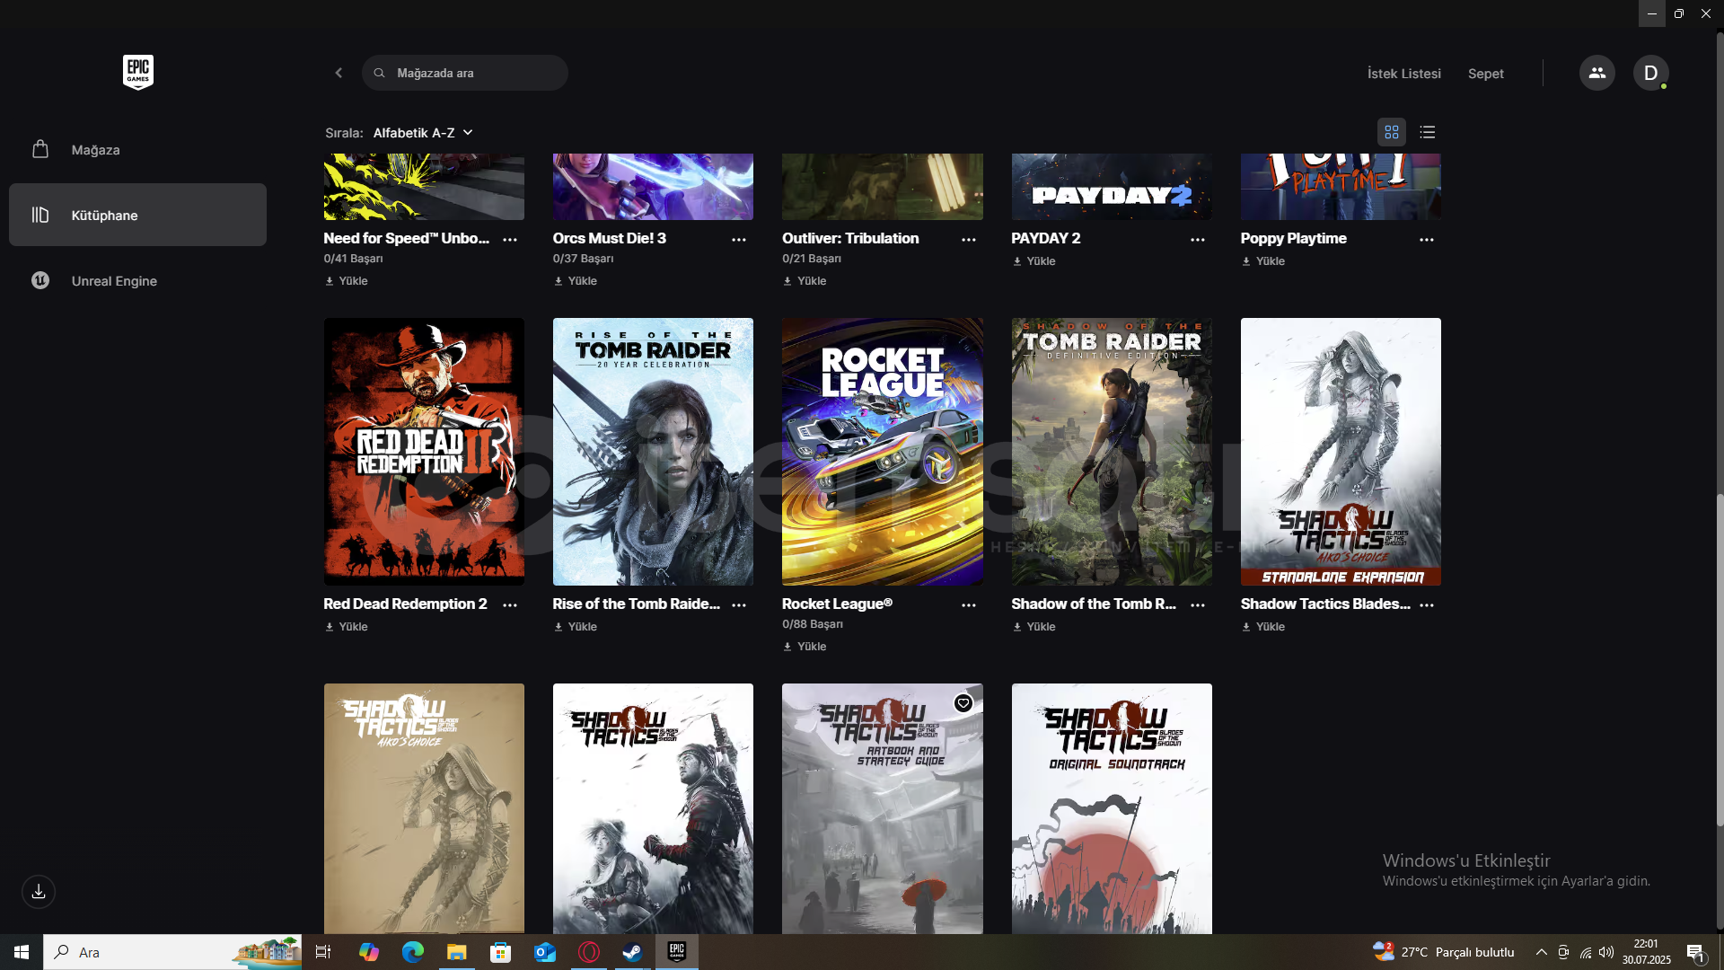The height and width of the screenshot is (970, 1724).
Task: Open options menu for Rocket League
Action: (x=969, y=605)
